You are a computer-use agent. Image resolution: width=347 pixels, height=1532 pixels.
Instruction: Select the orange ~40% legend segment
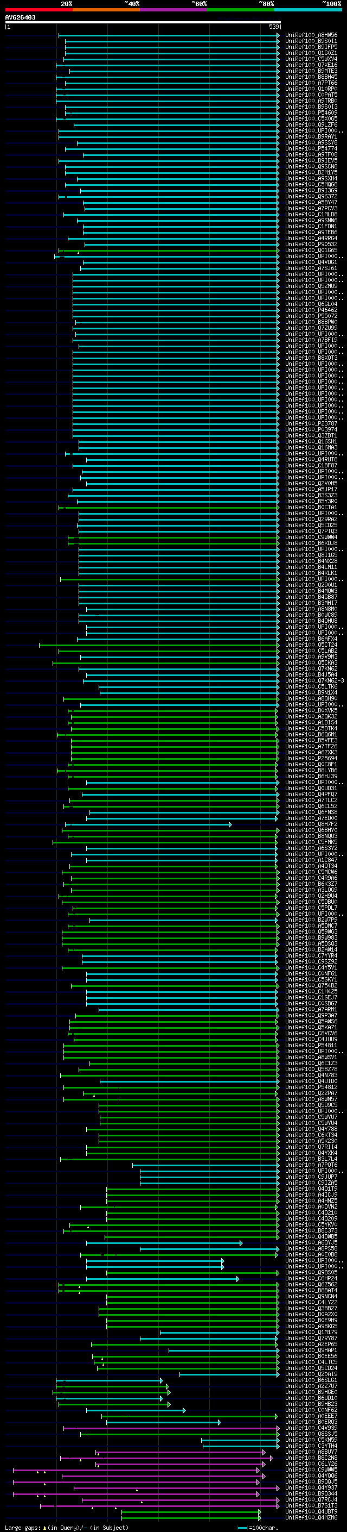[x=106, y=10]
